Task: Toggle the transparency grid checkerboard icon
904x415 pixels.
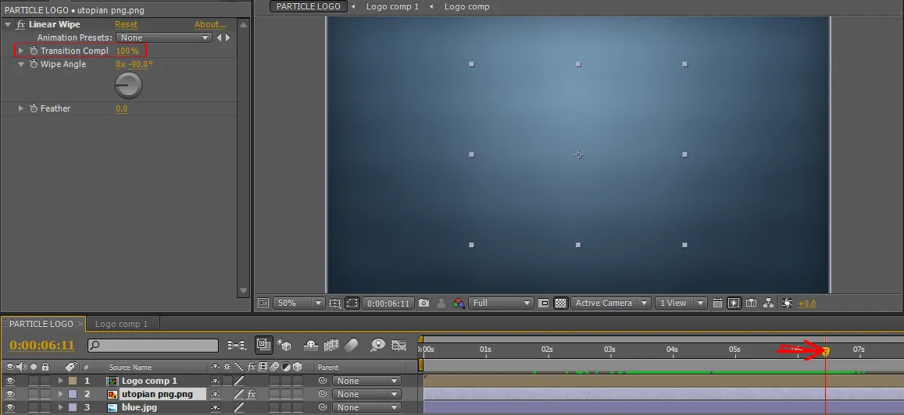Action: tap(560, 303)
